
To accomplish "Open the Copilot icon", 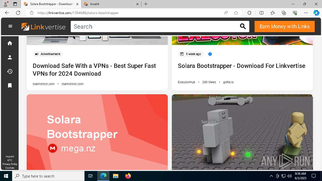I will point(316,13).
